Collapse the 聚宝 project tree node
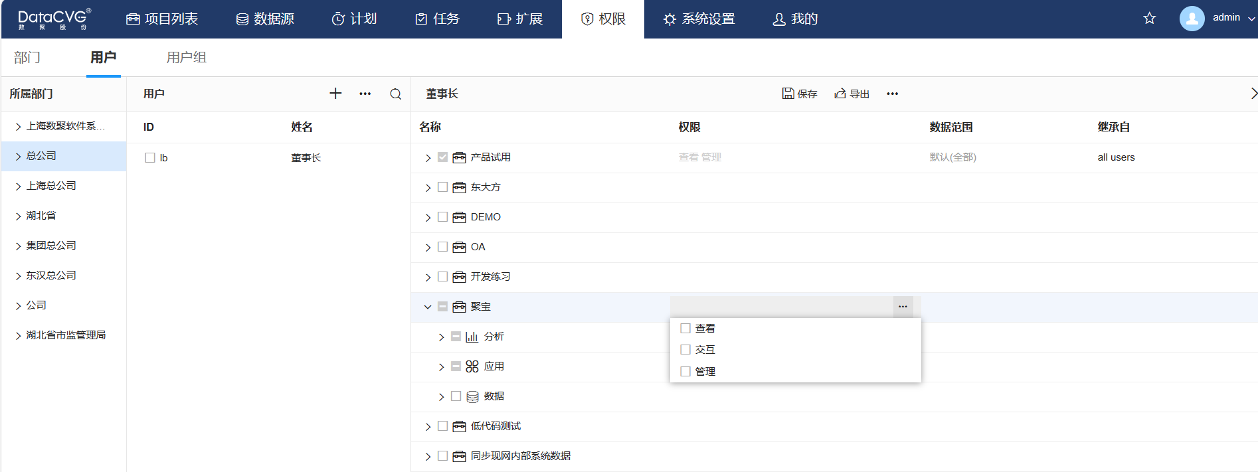 [428, 307]
